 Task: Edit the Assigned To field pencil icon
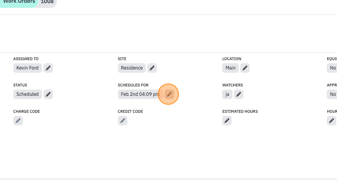pyautogui.click(x=48, y=68)
